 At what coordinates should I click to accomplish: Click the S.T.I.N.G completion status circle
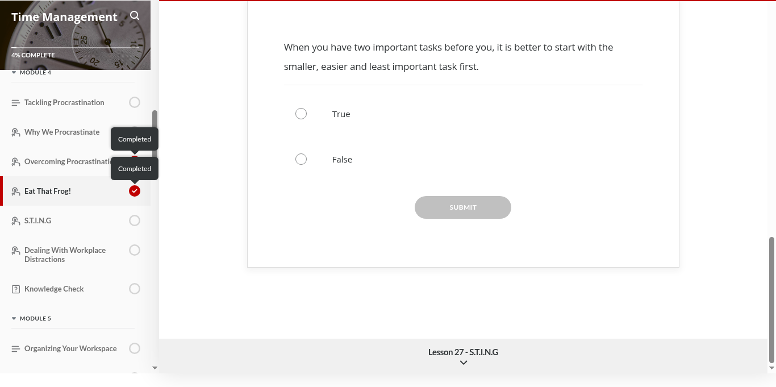tap(135, 220)
